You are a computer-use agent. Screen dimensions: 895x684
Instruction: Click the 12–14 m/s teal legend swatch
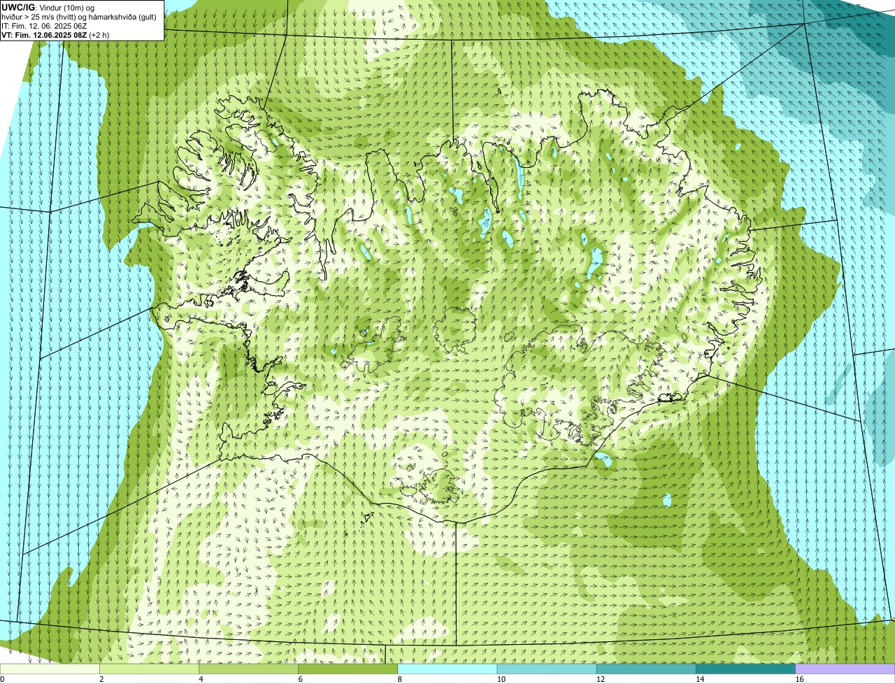click(646, 669)
